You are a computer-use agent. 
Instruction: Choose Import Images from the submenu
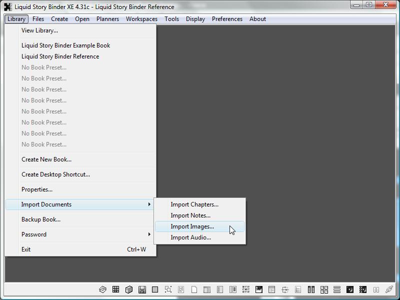click(192, 226)
